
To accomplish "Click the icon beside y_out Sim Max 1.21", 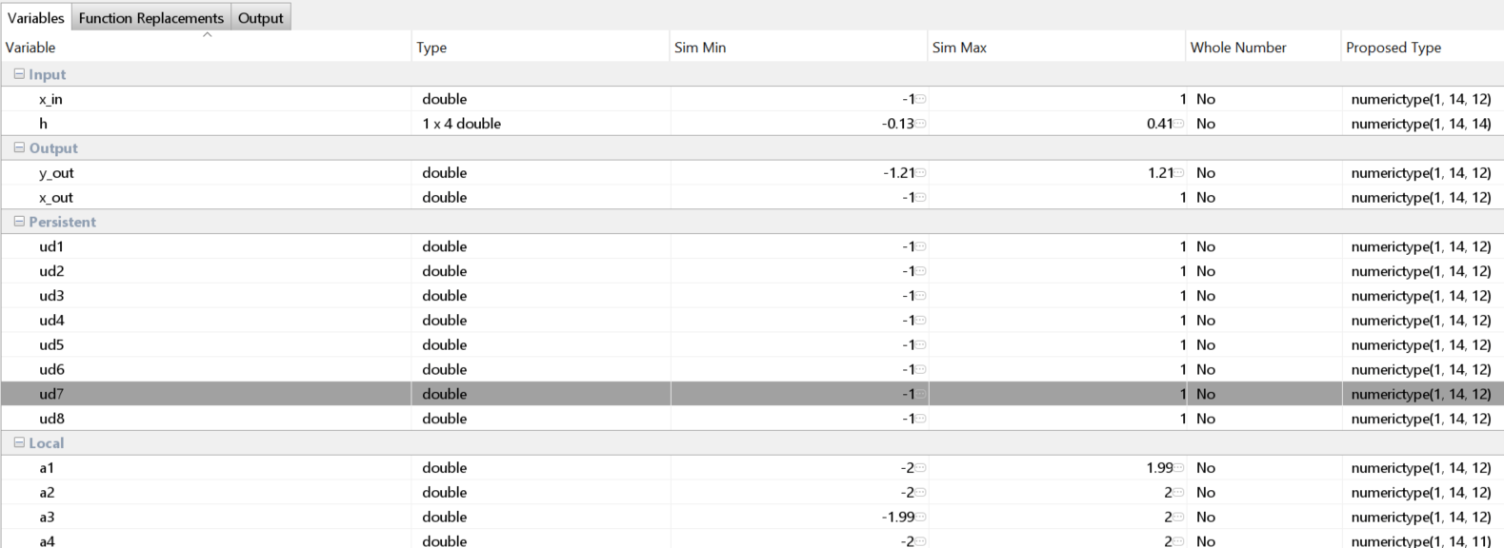I will (x=1179, y=173).
